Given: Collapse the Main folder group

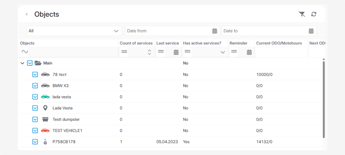Looking at the screenshot, I should [x=22, y=63].
